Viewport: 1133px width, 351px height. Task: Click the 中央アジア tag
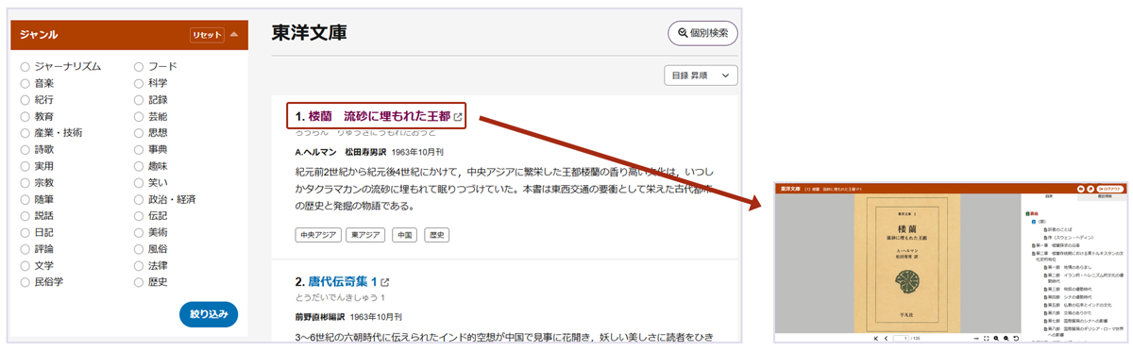click(318, 234)
